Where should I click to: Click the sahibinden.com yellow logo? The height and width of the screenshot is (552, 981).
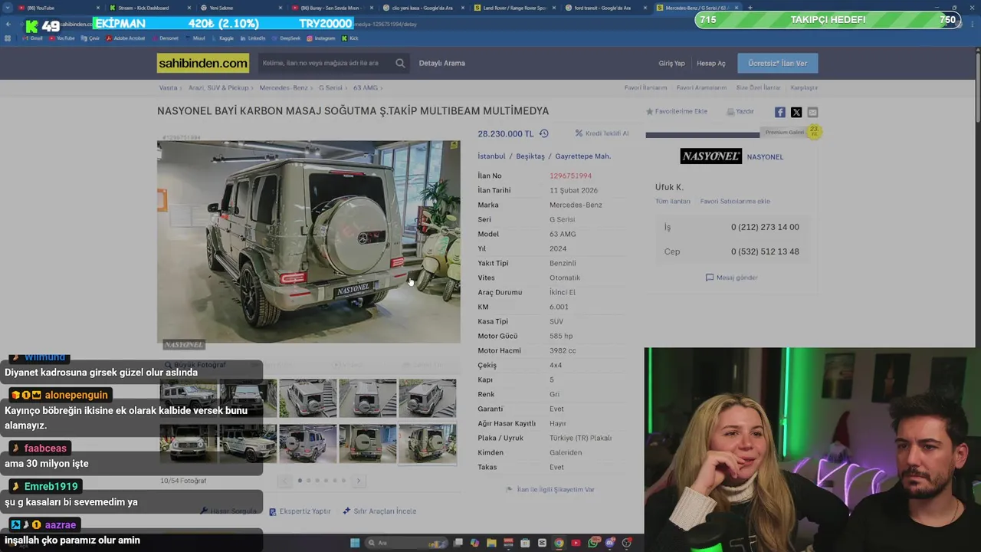[x=203, y=63]
